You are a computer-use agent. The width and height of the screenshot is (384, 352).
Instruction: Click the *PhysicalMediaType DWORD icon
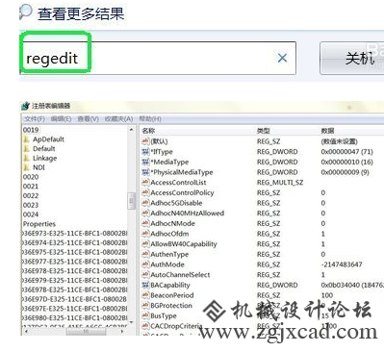145,172
